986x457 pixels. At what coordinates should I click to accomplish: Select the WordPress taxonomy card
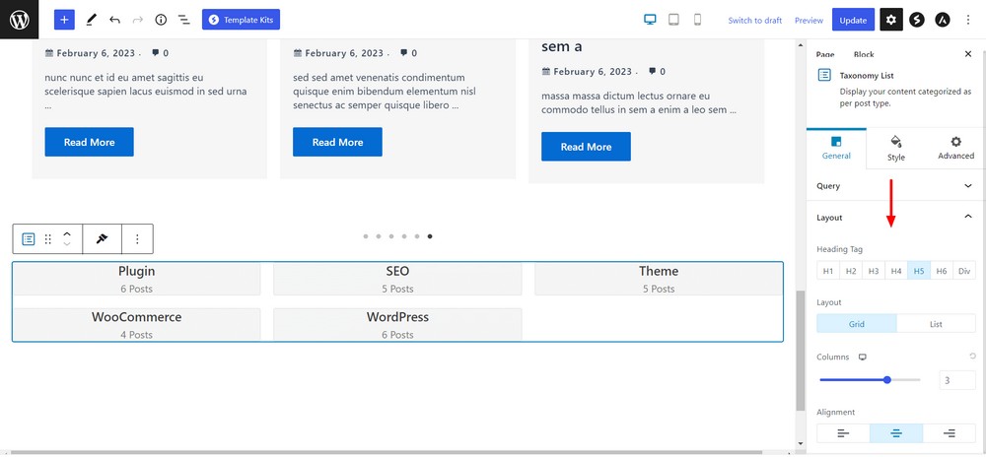[397, 325]
